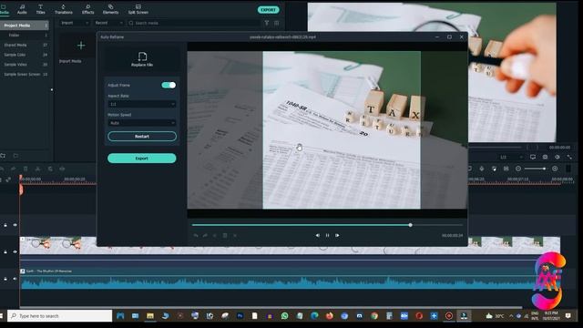
Task: Open the Effects tab
Action: (87, 9)
